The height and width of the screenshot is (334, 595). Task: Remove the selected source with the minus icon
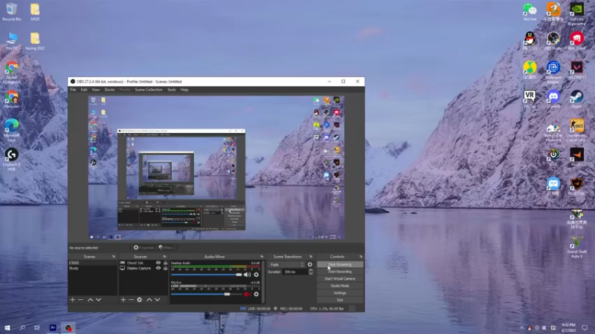click(x=131, y=300)
